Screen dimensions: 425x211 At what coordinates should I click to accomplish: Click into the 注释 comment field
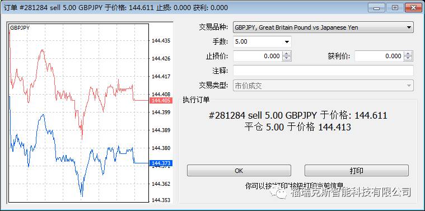pos(323,71)
